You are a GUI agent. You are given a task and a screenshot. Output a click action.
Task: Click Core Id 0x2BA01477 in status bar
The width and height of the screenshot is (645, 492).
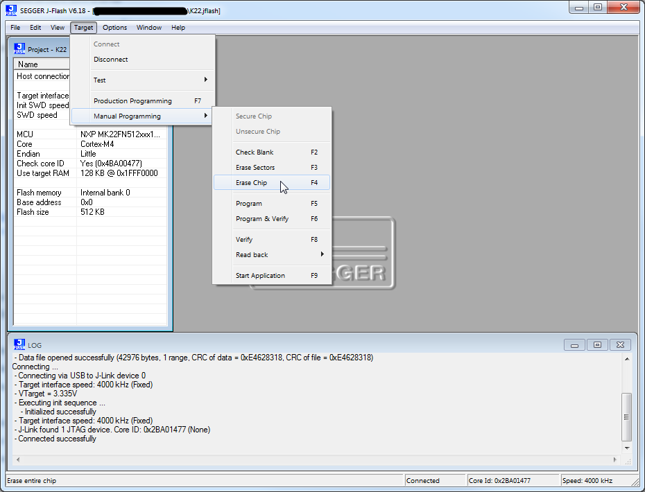513,480
